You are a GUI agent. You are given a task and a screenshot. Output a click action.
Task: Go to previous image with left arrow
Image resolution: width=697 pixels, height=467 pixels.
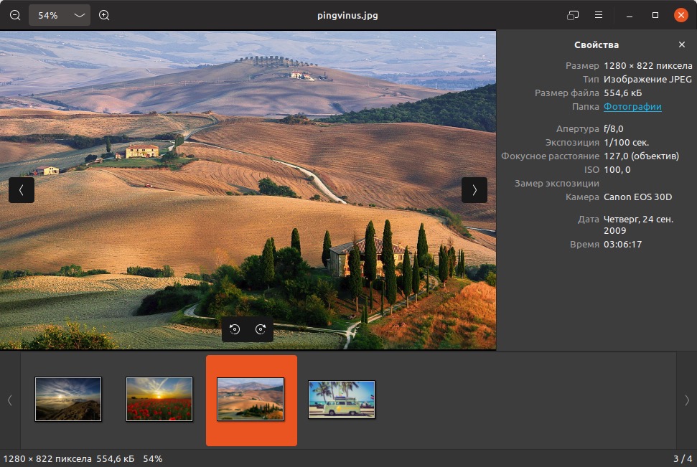point(22,190)
